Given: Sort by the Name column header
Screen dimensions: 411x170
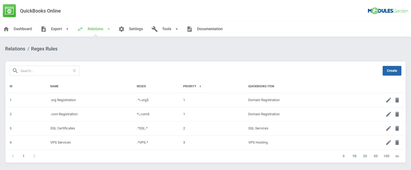Looking at the screenshot, I should 55,86.
